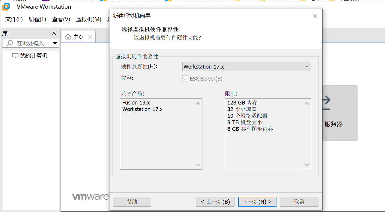This screenshot has height=212, width=385.
Task: Click the remote server connect tile icon
Action: [326, 103]
